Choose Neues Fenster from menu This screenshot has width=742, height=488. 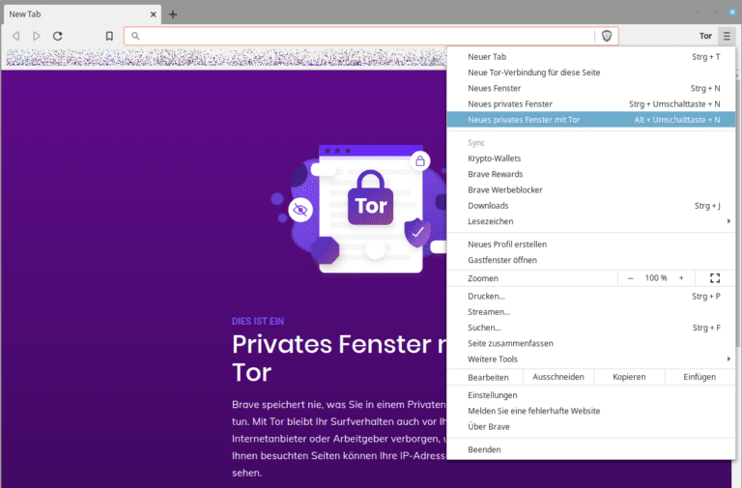(x=591, y=88)
